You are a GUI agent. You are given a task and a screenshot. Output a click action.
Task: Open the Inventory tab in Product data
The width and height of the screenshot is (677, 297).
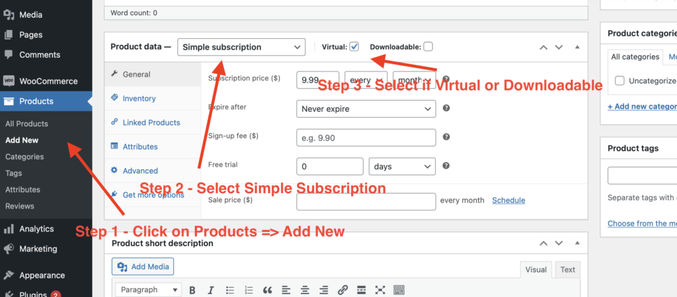pos(139,99)
